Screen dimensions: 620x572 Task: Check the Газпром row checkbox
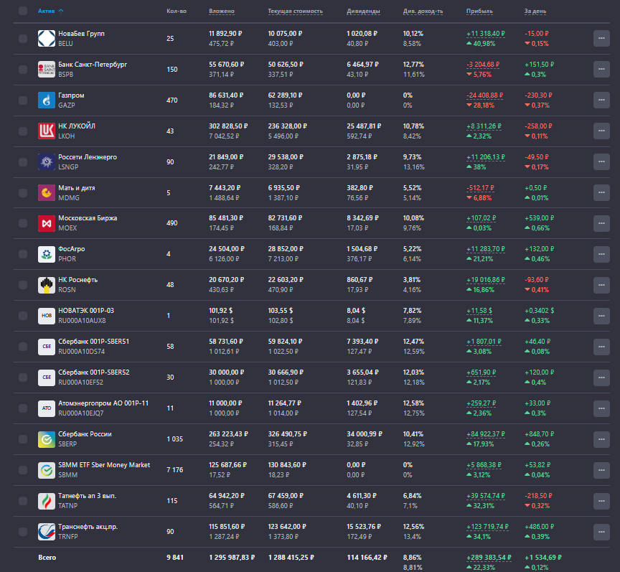[23, 100]
